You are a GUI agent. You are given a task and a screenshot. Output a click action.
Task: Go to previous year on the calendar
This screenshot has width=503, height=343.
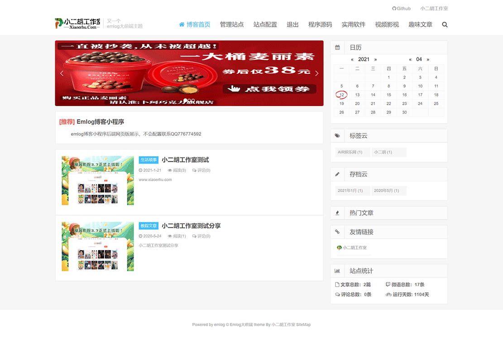pos(352,59)
